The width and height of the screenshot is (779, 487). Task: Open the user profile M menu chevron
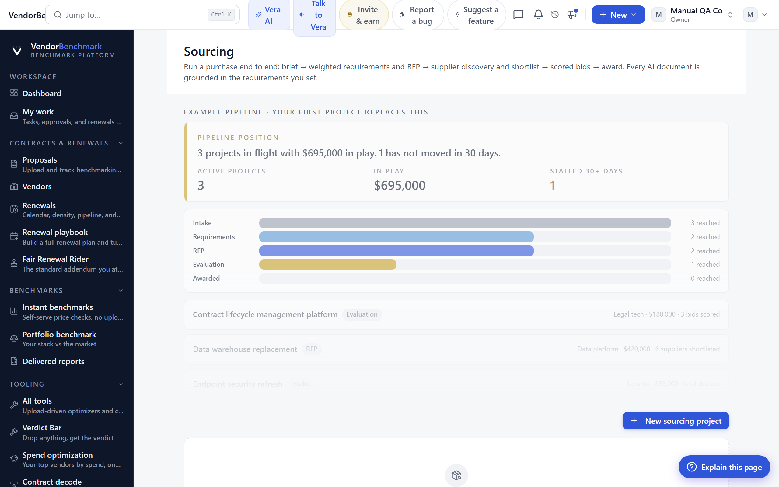tap(764, 15)
